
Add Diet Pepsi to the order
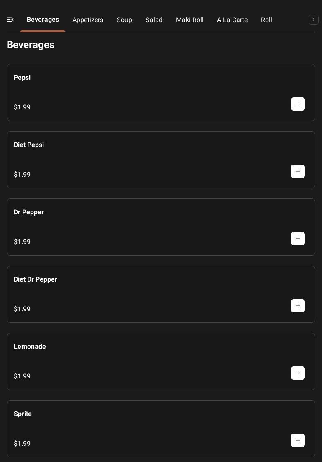coord(298,171)
